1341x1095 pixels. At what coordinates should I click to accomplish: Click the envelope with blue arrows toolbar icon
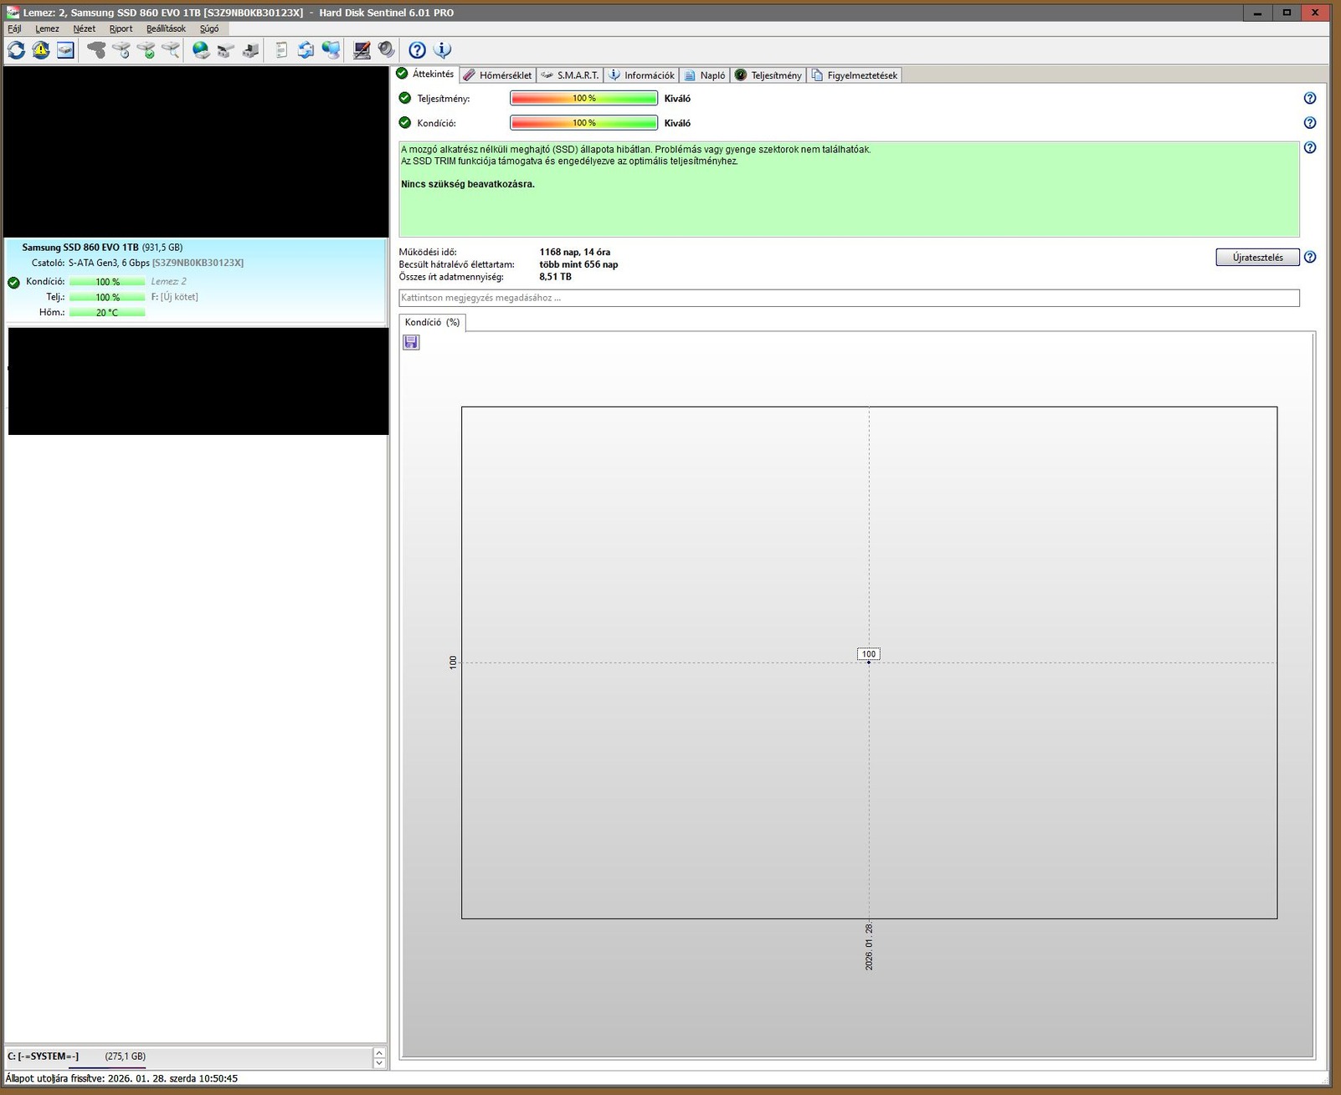click(x=306, y=50)
